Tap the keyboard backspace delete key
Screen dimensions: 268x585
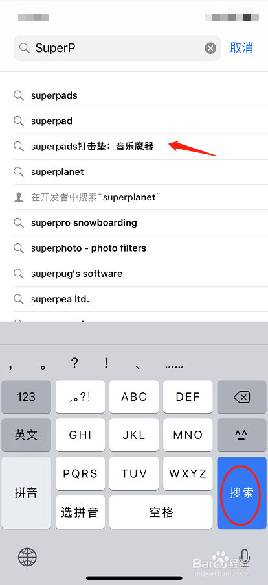(241, 397)
